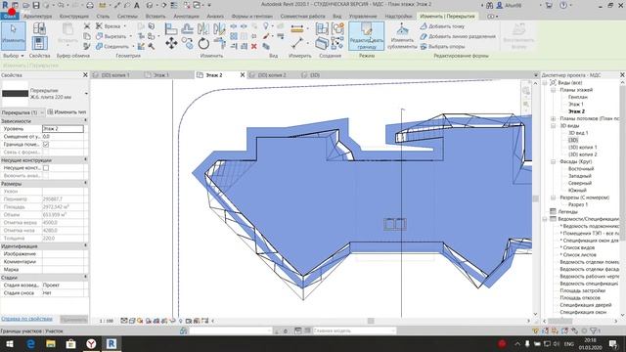The width and height of the screenshot is (626, 352).
Task: Open File Explorer from the taskbar
Action: tap(51, 343)
